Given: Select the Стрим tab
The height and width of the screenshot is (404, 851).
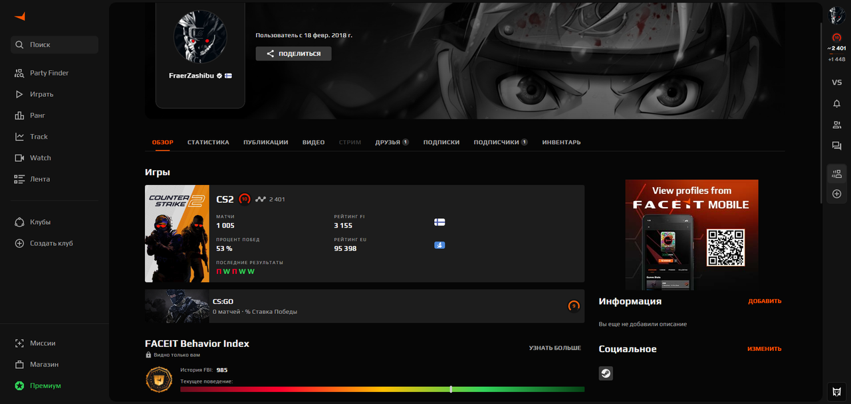Looking at the screenshot, I should [350, 142].
